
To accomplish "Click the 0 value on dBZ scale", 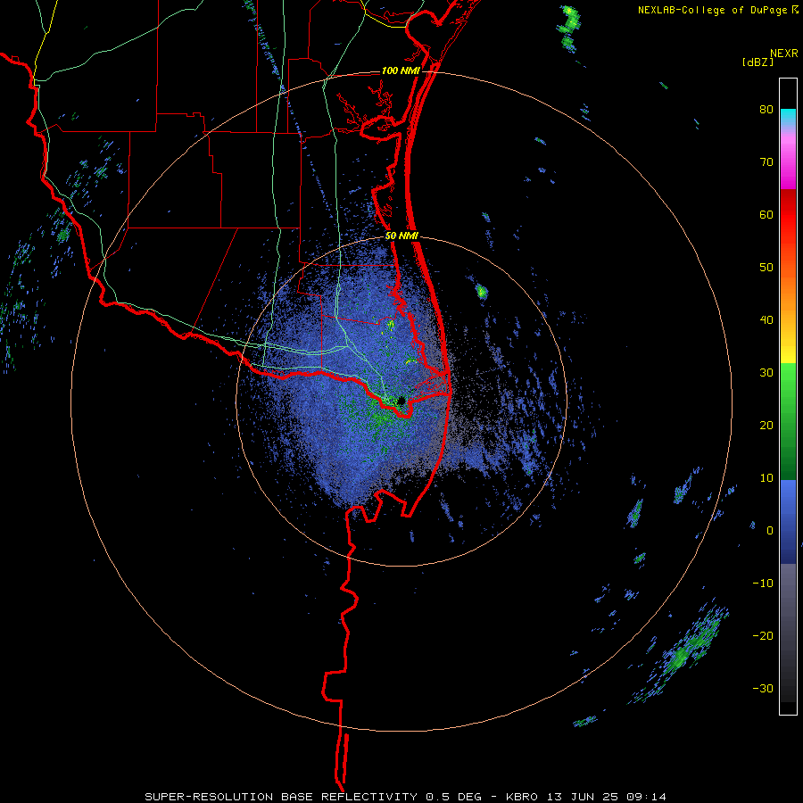I will [x=770, y=531].
